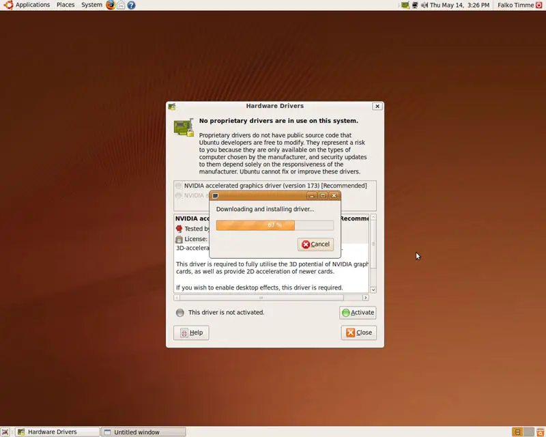546x437 pixels.
Task: Open the Trash icon in bottom panel
Action: click(x=541, y=432)
